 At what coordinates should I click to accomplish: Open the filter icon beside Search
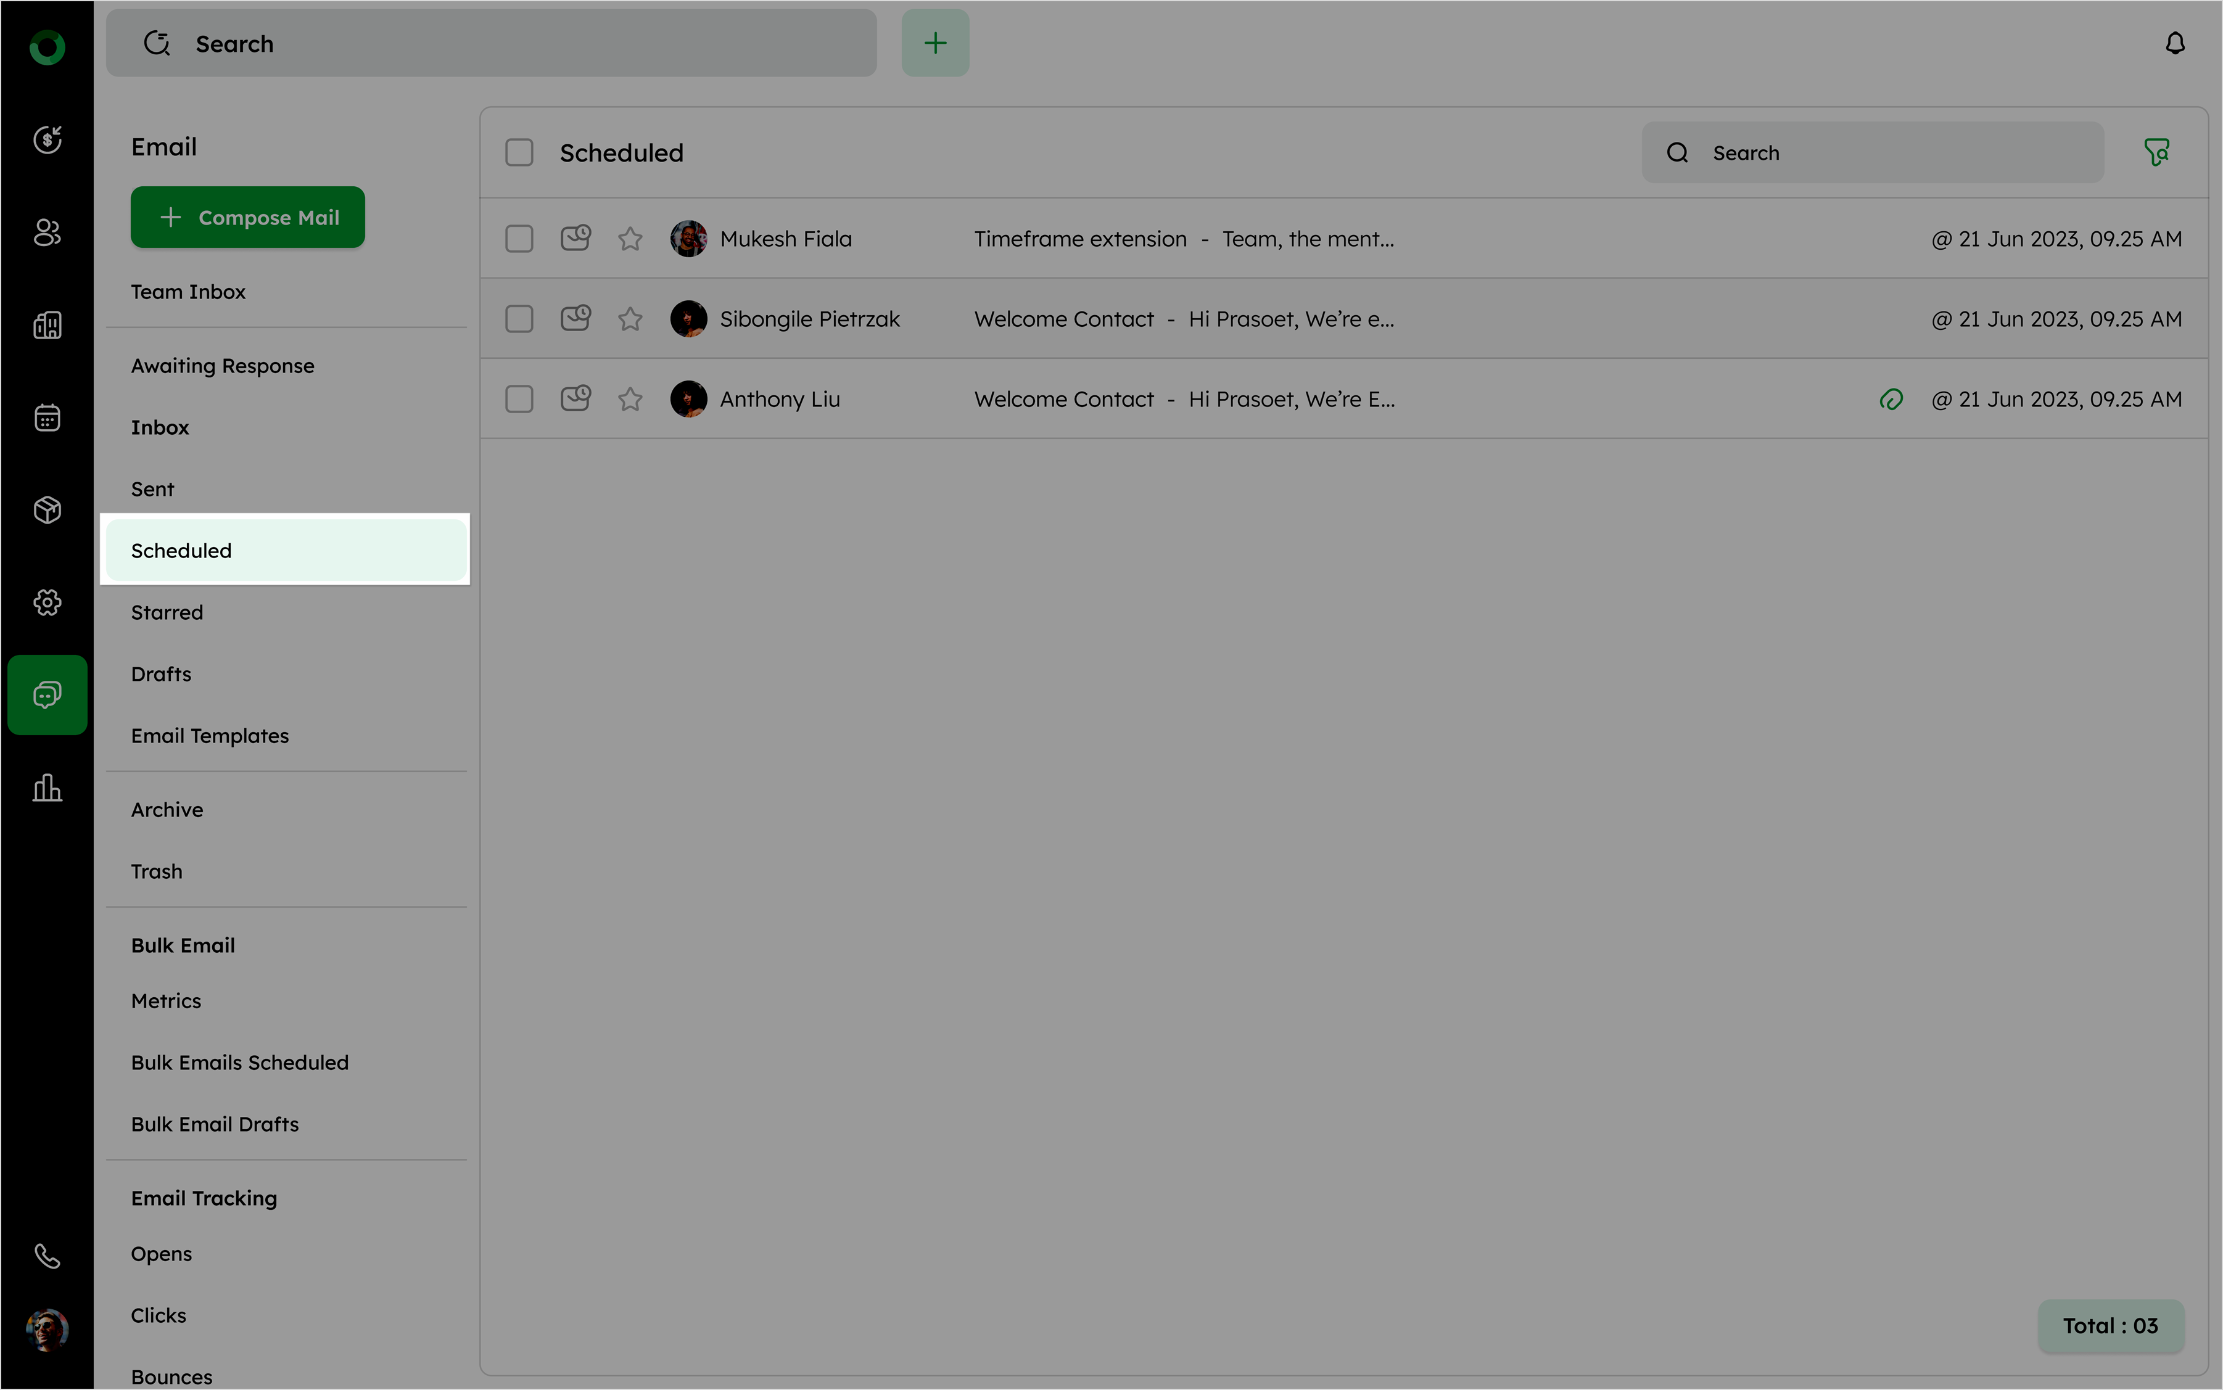click(2156, 152)
